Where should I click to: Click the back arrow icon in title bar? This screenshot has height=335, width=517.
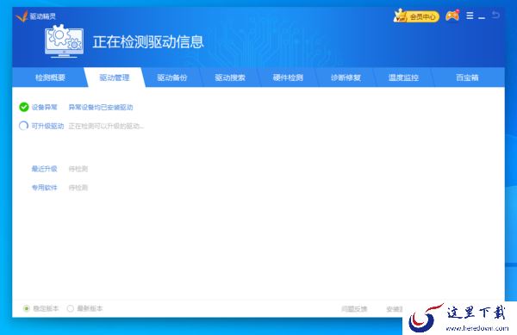coord(495,15)
